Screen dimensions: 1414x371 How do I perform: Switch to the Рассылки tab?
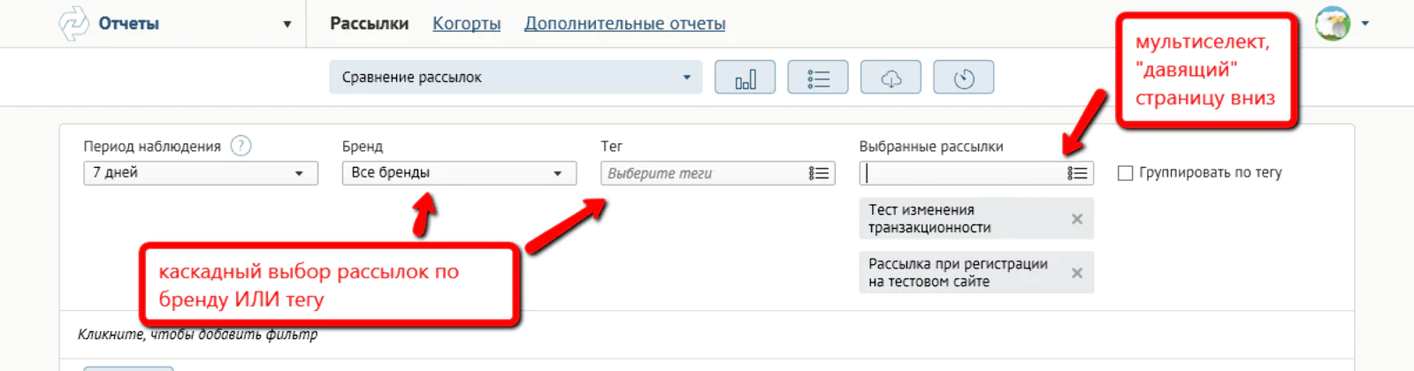point(369,24)
